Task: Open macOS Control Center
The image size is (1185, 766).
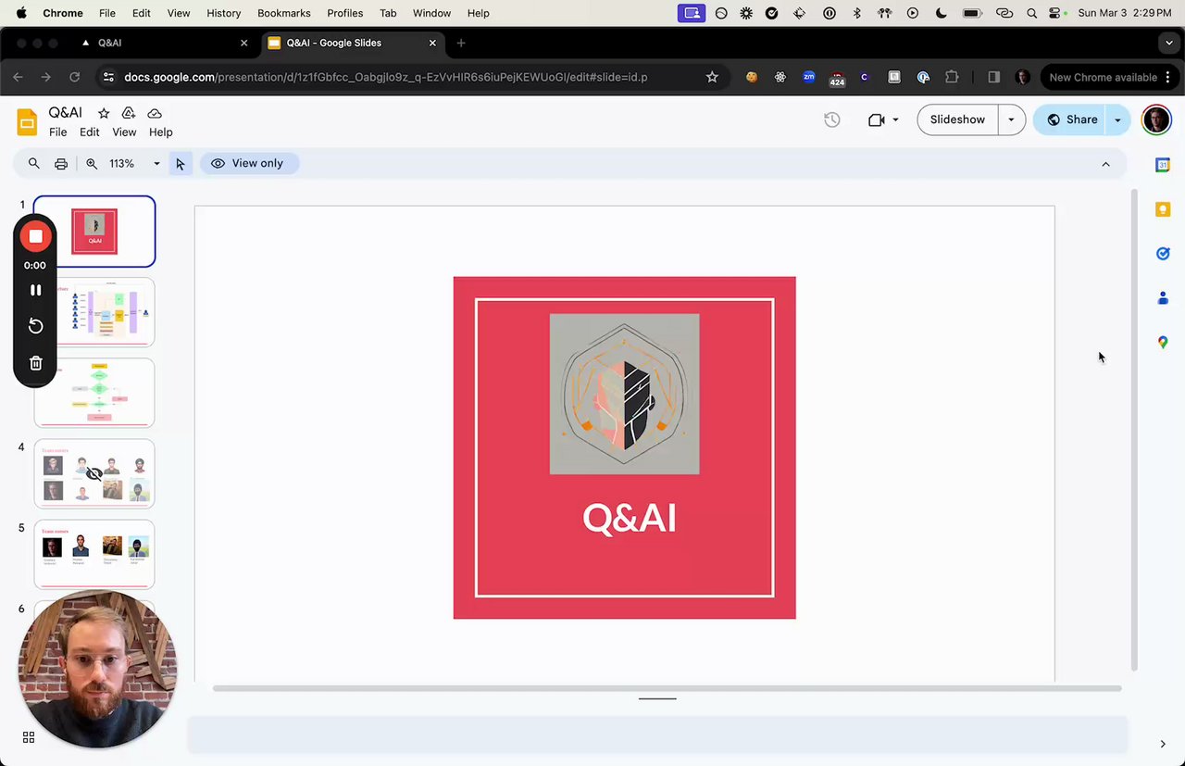Action: pyautogui.click(x=1056, y=13)
